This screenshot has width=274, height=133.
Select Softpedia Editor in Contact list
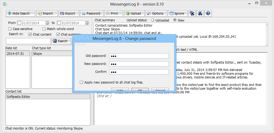48,97
